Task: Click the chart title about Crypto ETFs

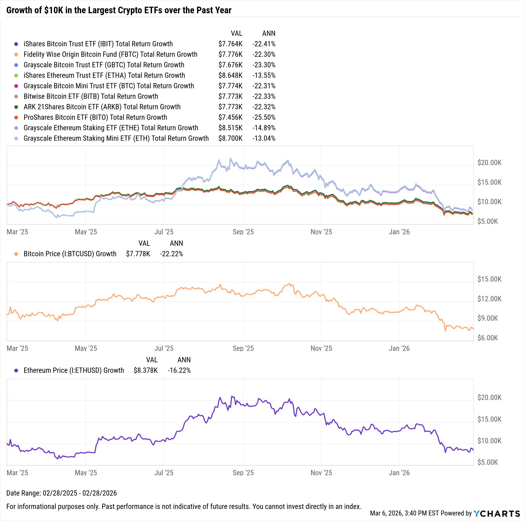Action: pyautogui.click(x=119, y=10)
